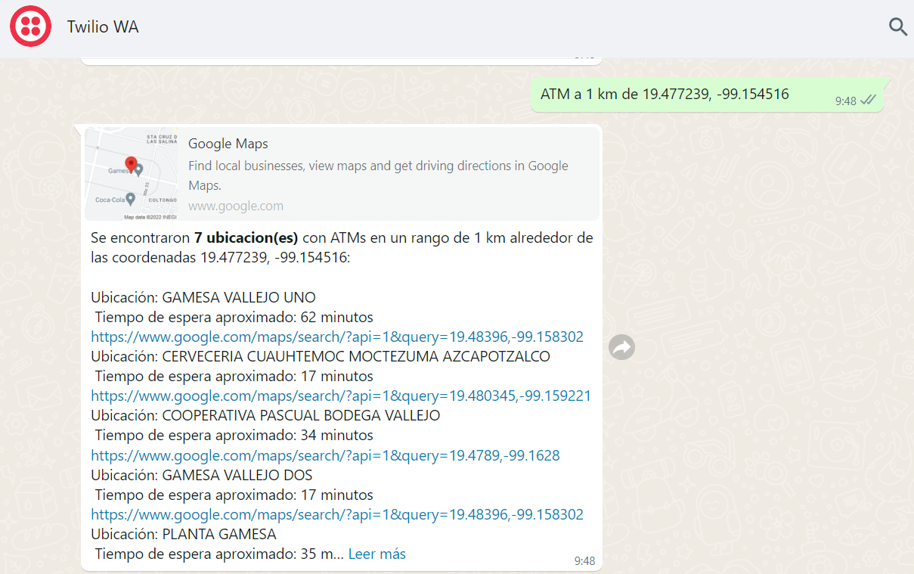This screenshot has width=914, height=574.
Task: Open the CERVECERIA CUAUHTEMOC MOCTEZUMA maps link
Action: (341, 396)
